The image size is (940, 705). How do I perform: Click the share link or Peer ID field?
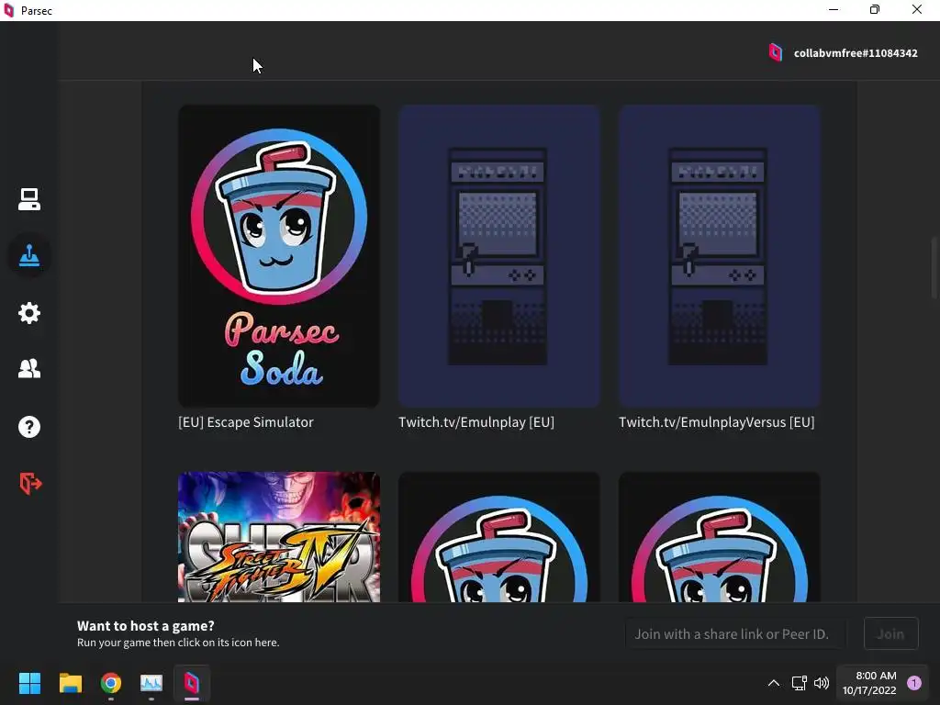pyautogui.click(x=736, y=633)
